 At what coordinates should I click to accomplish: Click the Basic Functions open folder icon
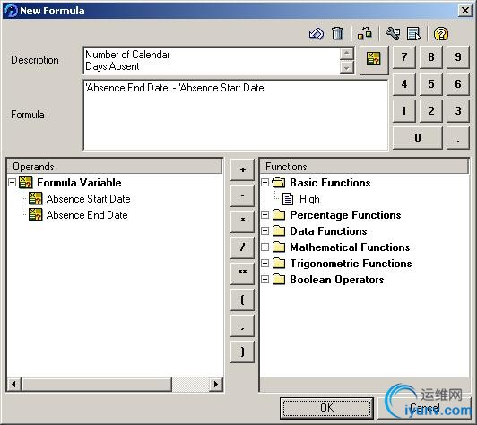pyautogui.click(x=279, y=183)
